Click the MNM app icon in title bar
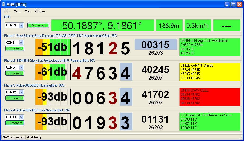Image resolution: width=244 pixels, height=141 pixels. pos(3,4)
